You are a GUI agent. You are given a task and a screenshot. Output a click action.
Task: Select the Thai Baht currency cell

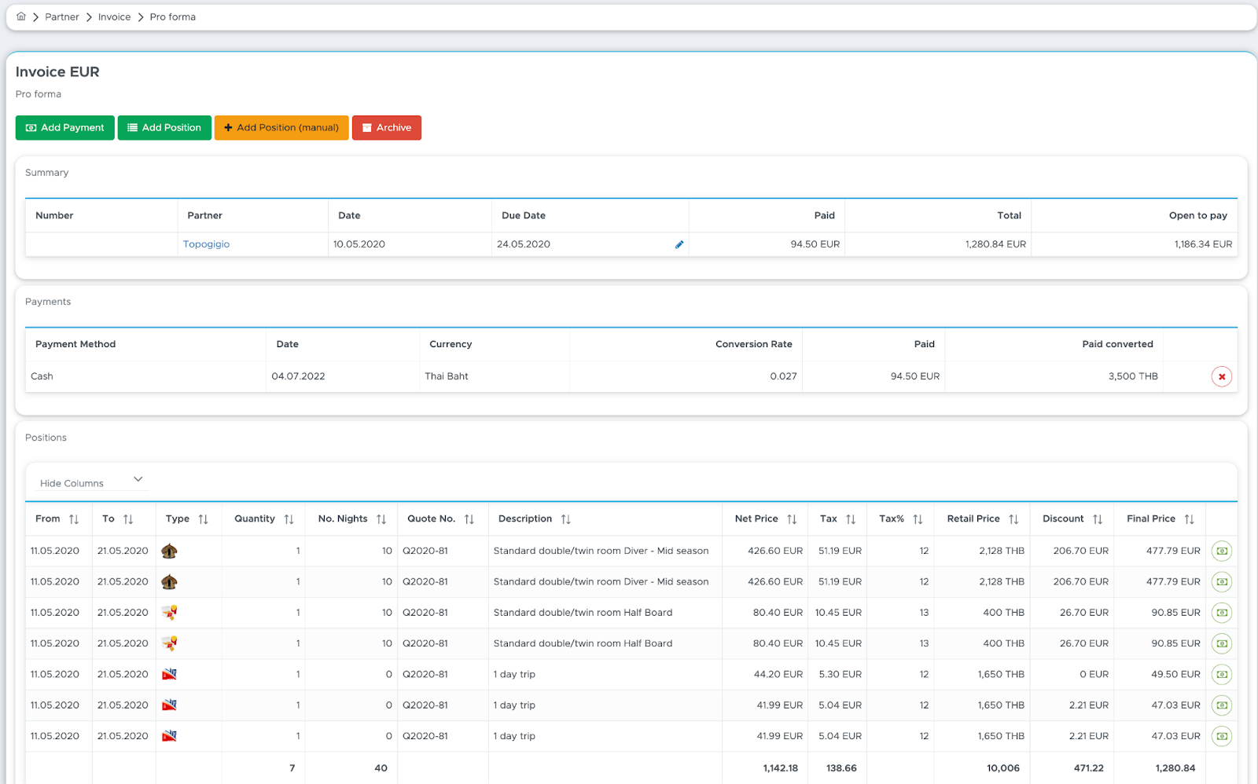[x=495, y=376]
